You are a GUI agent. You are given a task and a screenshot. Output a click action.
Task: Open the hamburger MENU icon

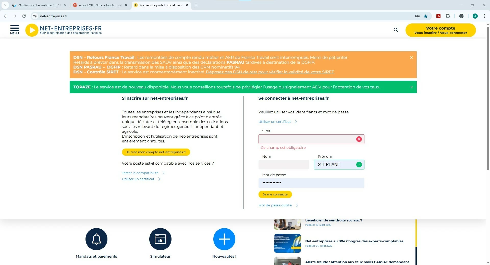pos(15,30)
